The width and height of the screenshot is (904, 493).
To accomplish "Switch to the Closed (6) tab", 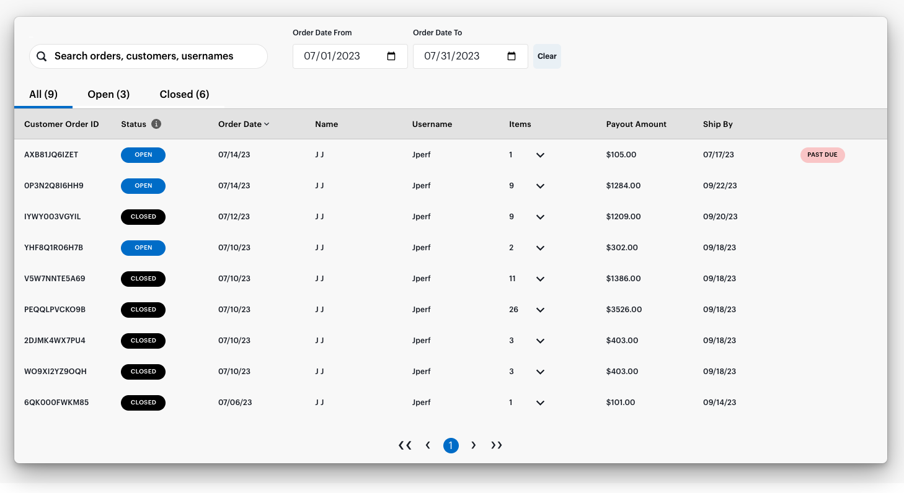I will tap(184, 94).
